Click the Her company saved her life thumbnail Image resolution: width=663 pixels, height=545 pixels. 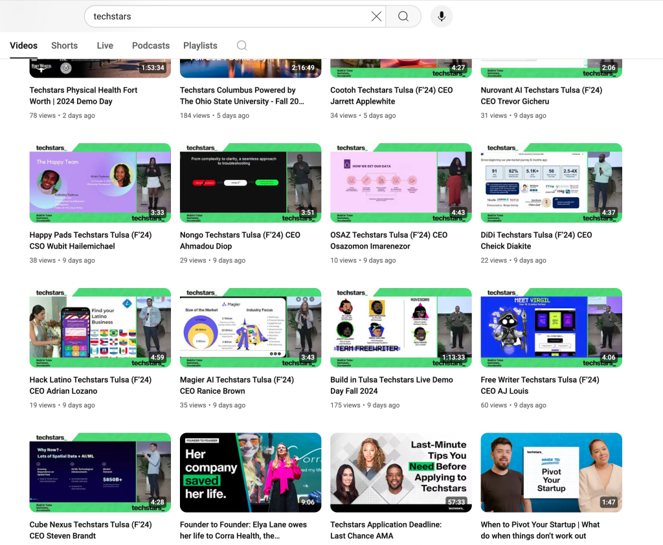250,473
